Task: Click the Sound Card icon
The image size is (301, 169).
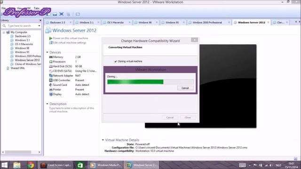Action: [51, 85]
